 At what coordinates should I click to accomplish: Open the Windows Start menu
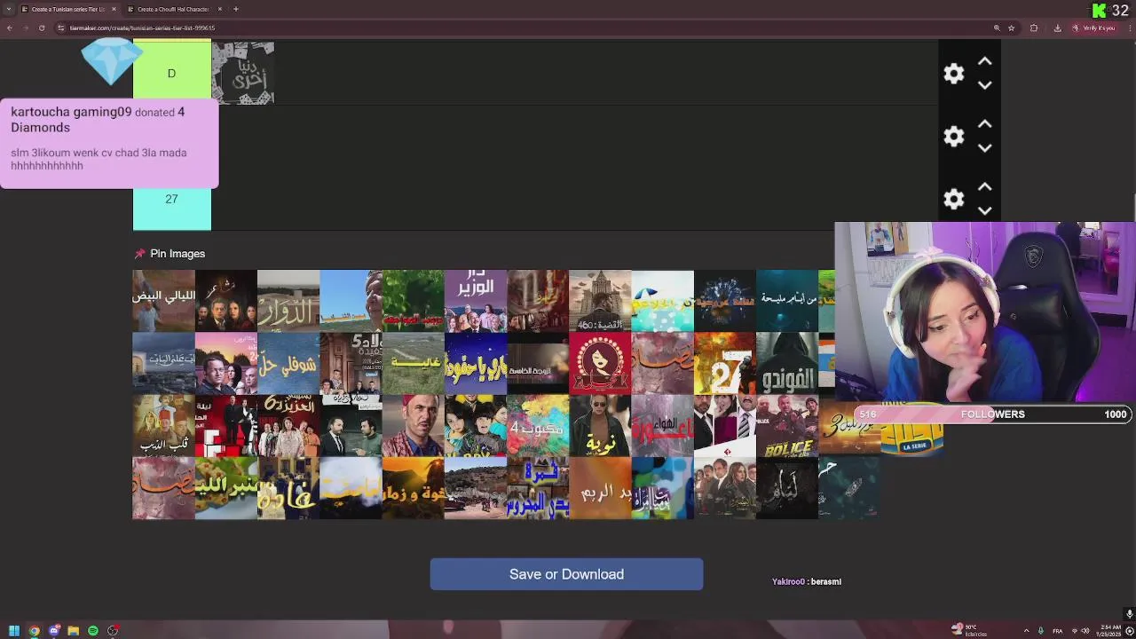(14, 631)
